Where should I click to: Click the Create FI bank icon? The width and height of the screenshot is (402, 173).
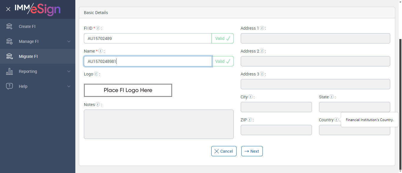pyautogui.click(x=9, y=26)
